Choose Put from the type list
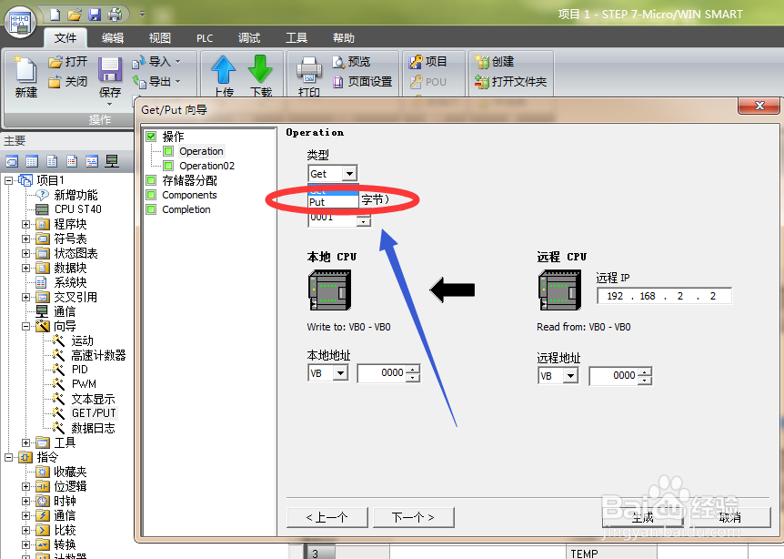 (333, 202)
